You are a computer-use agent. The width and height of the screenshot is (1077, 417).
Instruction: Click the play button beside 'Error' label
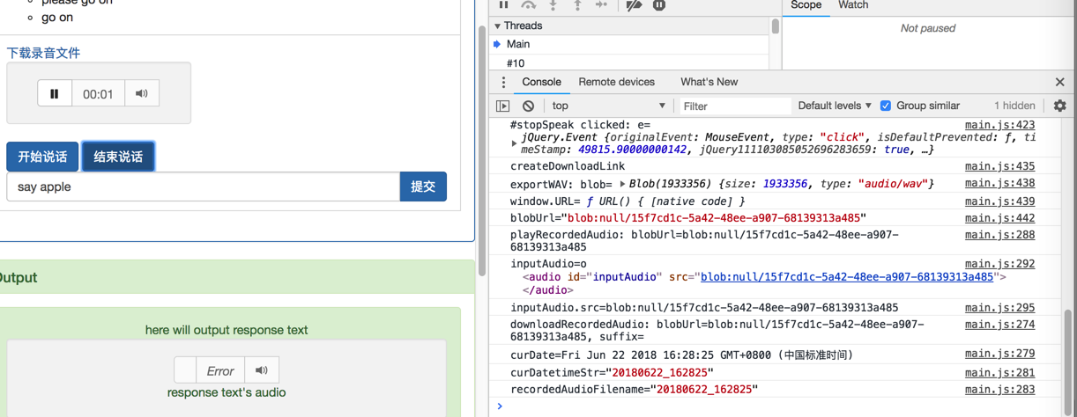click(185, 370)
